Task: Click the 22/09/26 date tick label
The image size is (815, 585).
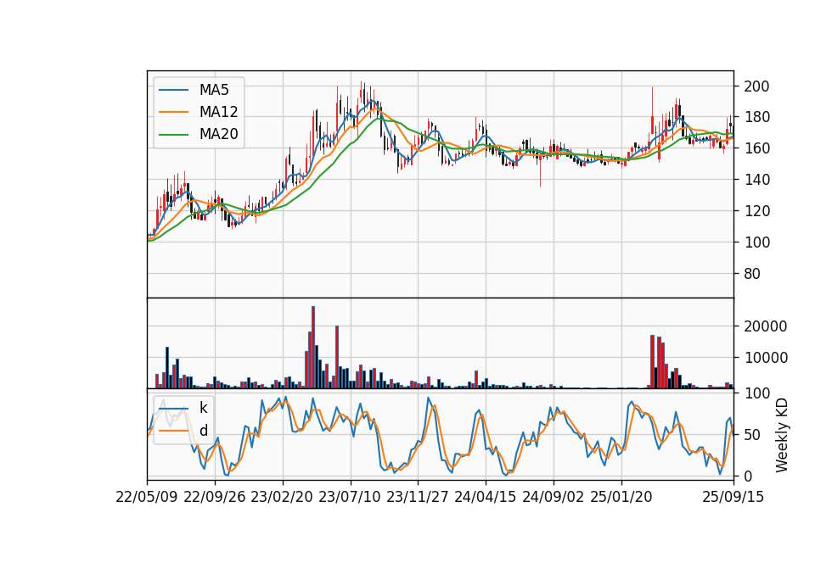Action: [214, 498]
